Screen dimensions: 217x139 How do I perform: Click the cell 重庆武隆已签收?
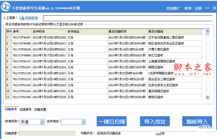tap(175, 91)
